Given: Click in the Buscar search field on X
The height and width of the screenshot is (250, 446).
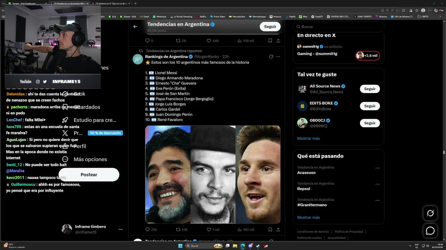Looking at the screenshot, I should (x=338, y=27).
